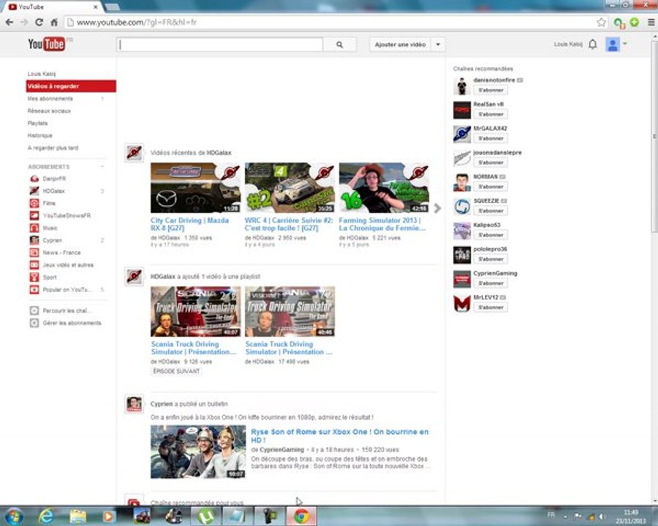Open Jeux vidéo et autres icon

pos(34,265)
